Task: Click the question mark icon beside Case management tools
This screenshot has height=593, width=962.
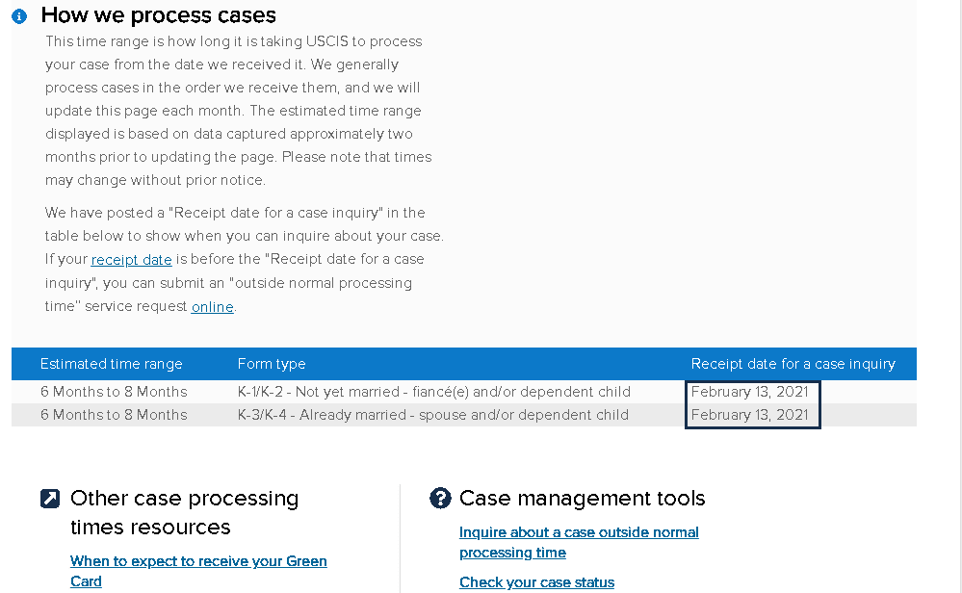Action: click(440, 499)
